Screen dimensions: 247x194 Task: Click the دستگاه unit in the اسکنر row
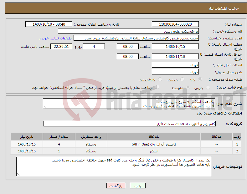(91, 151)
